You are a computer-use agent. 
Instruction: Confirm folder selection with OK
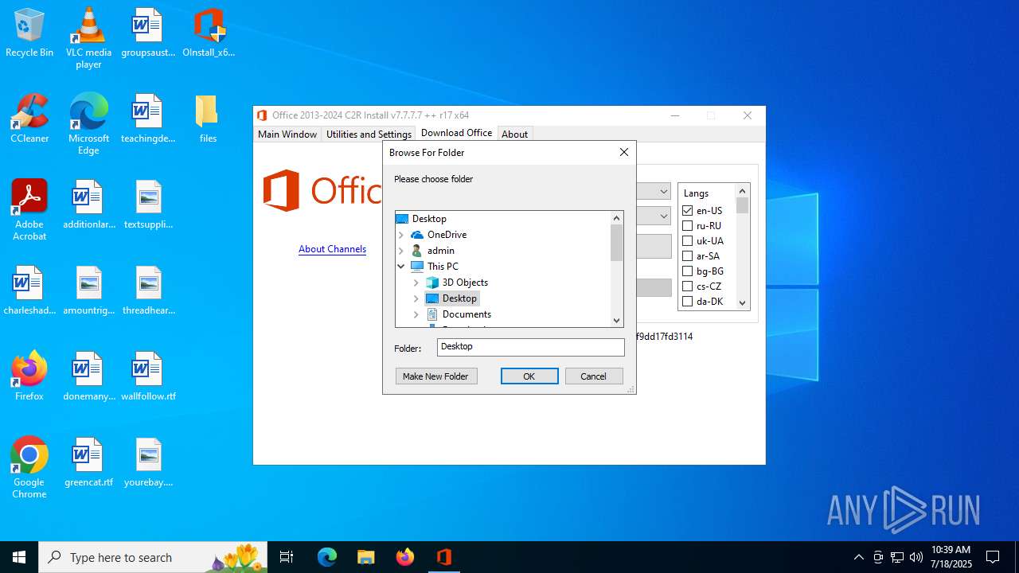click(529, 376)
